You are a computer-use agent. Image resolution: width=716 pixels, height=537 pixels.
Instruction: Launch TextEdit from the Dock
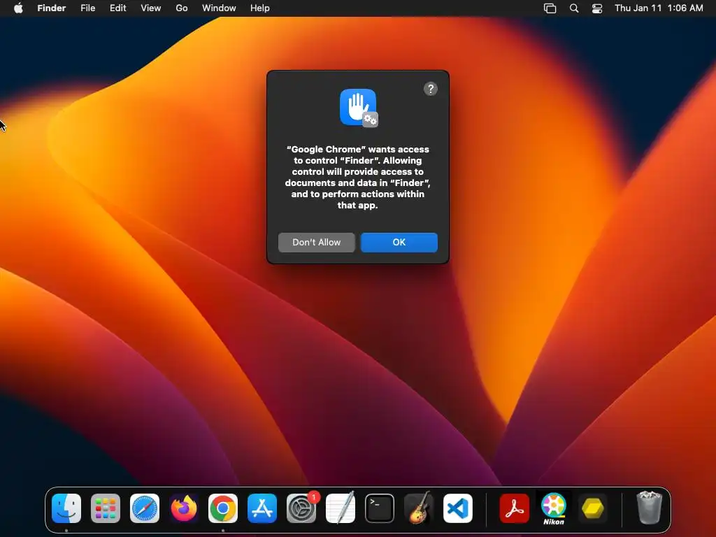341,508
